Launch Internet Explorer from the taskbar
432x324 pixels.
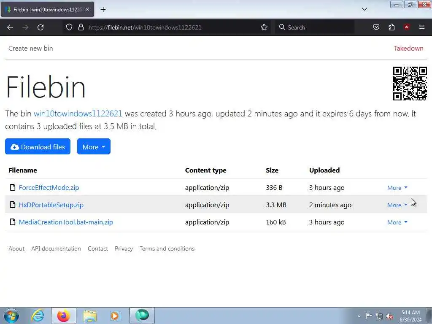(38, 316)
